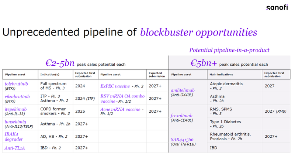The image size is (295, 154).
Task: Open the lunsekimig asset entry
Action: point(15,121)
